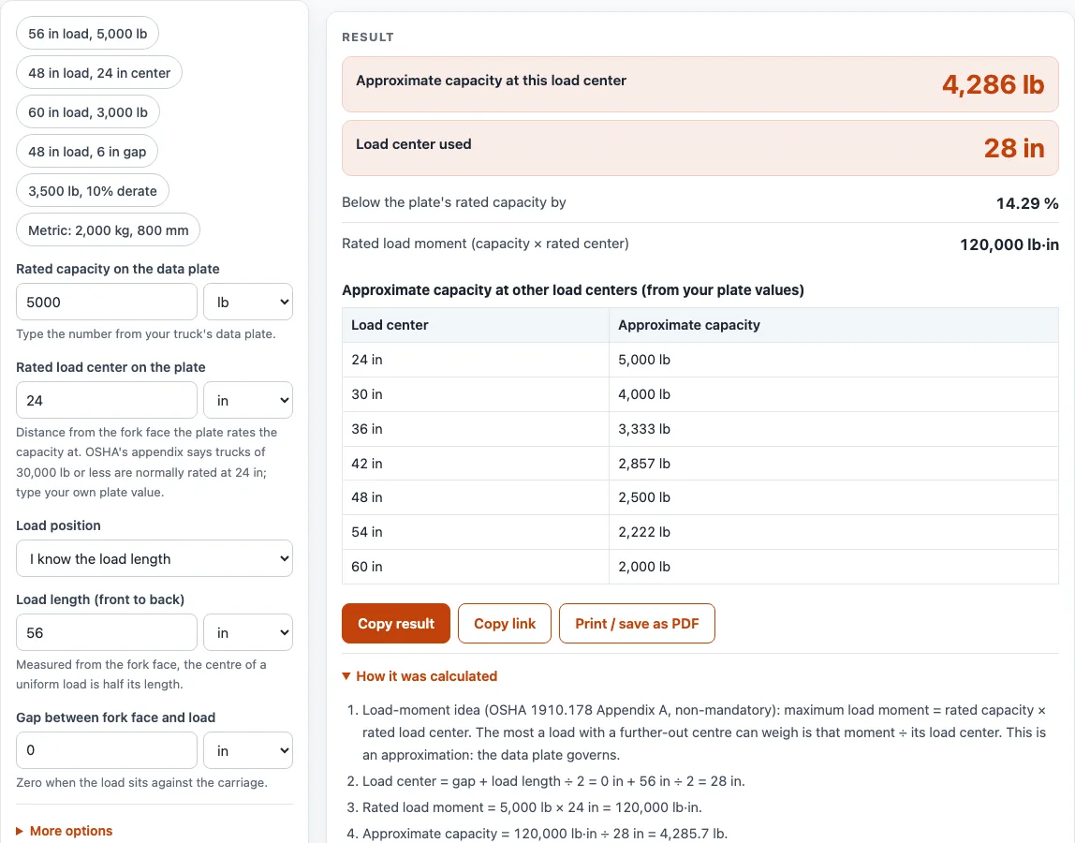Edit the rated load center field showing 24
The width and height of the screenshot is (1075, 843).
(106, 400)
